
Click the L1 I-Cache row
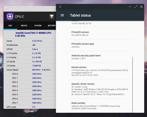30,57
